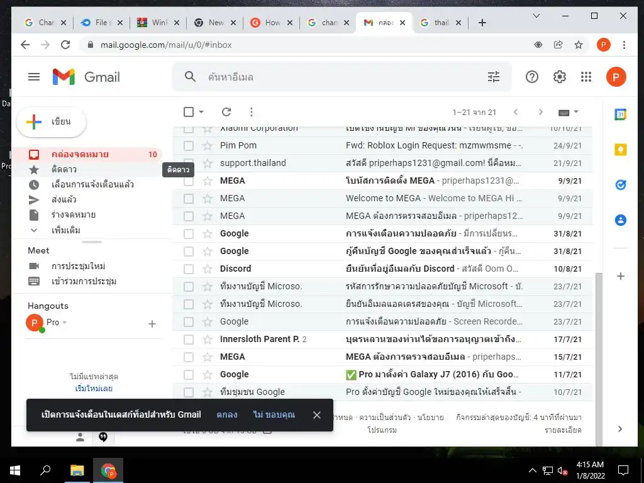Open the Gmail main menu hamburger icon

34,77
